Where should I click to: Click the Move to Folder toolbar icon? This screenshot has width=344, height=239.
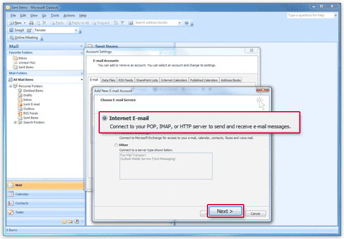[38, 23]
